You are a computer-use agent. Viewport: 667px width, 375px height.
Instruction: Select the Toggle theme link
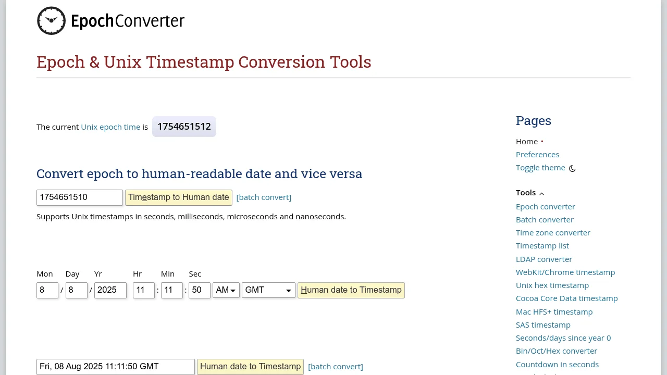(540, 168)
